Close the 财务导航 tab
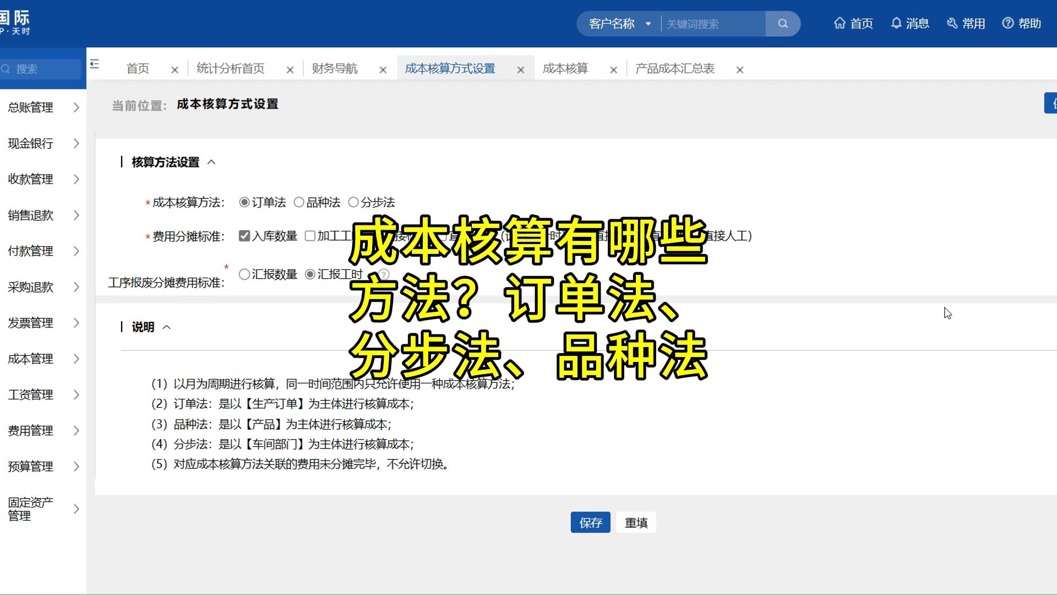The image size is (1057, 595). click(x=383, y=70)
